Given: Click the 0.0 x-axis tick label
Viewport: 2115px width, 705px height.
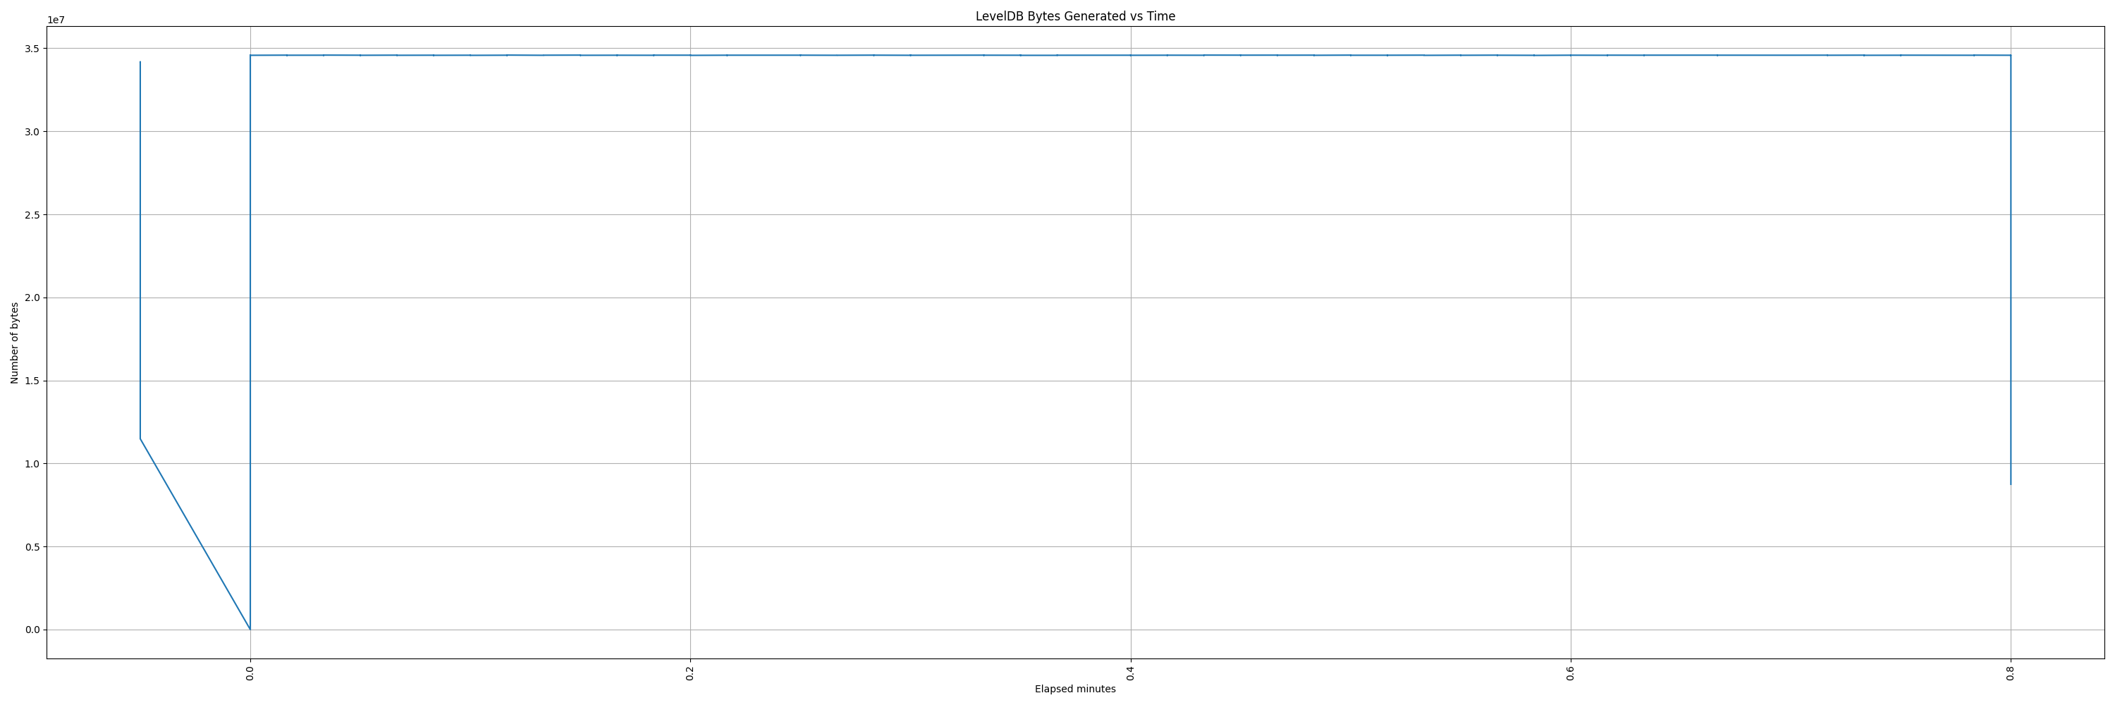Looking at the screenshot, I should coord(250,674).
